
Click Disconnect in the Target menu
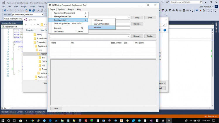68,32
